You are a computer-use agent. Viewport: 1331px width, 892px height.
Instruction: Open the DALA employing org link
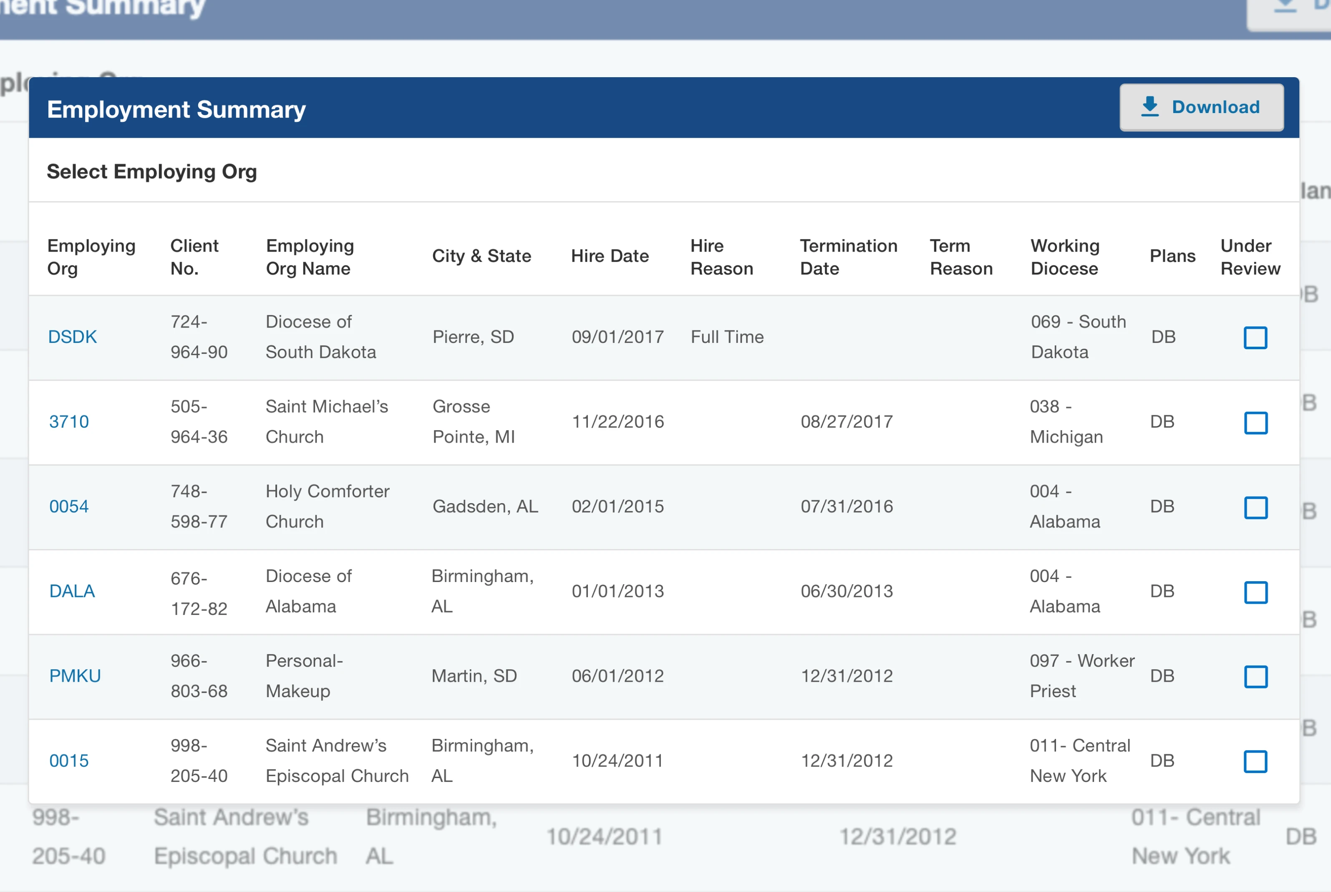point(72,591)
